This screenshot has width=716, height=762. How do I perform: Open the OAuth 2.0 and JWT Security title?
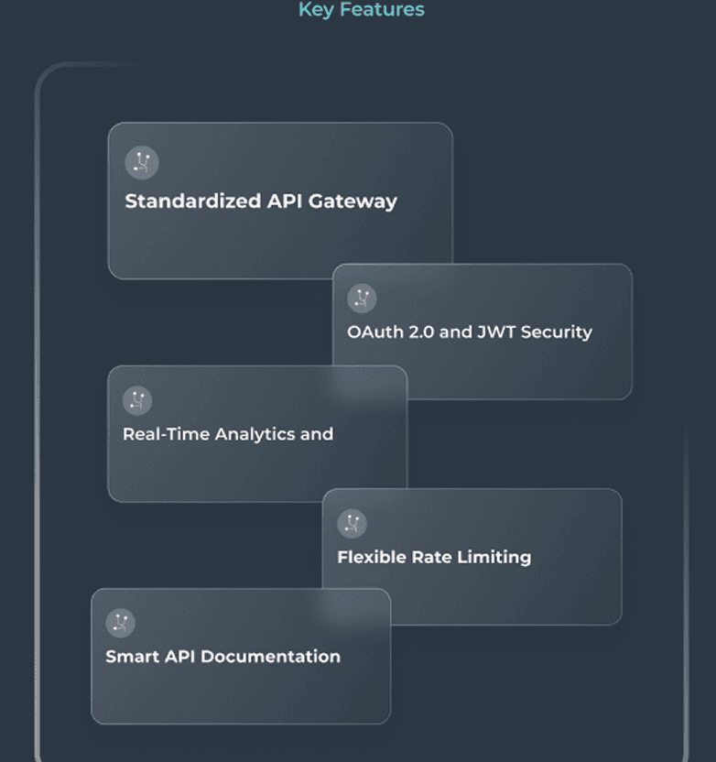[469, 332]
